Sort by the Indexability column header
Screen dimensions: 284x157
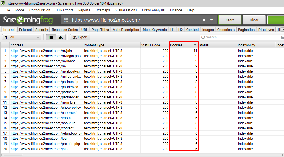(x=256, y=45)
